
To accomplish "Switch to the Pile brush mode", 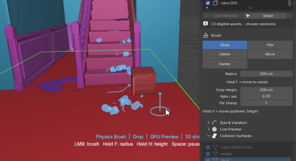I will 270,45.
